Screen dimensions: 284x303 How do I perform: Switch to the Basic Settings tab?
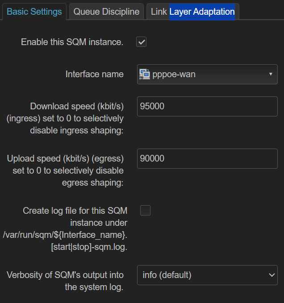coord(34,12)
